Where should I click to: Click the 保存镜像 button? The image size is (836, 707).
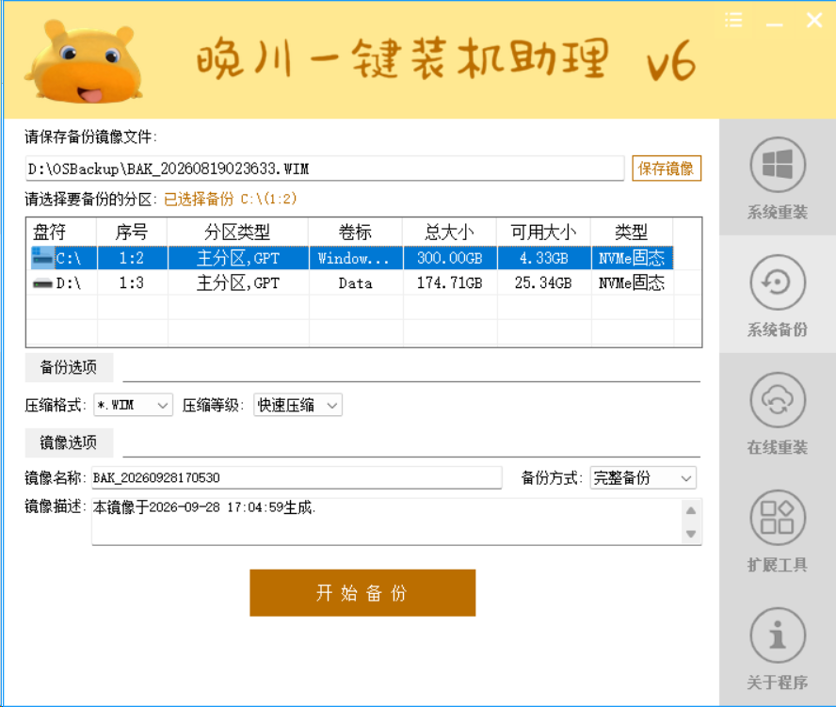pyautogui.click(x=666, y=169)
